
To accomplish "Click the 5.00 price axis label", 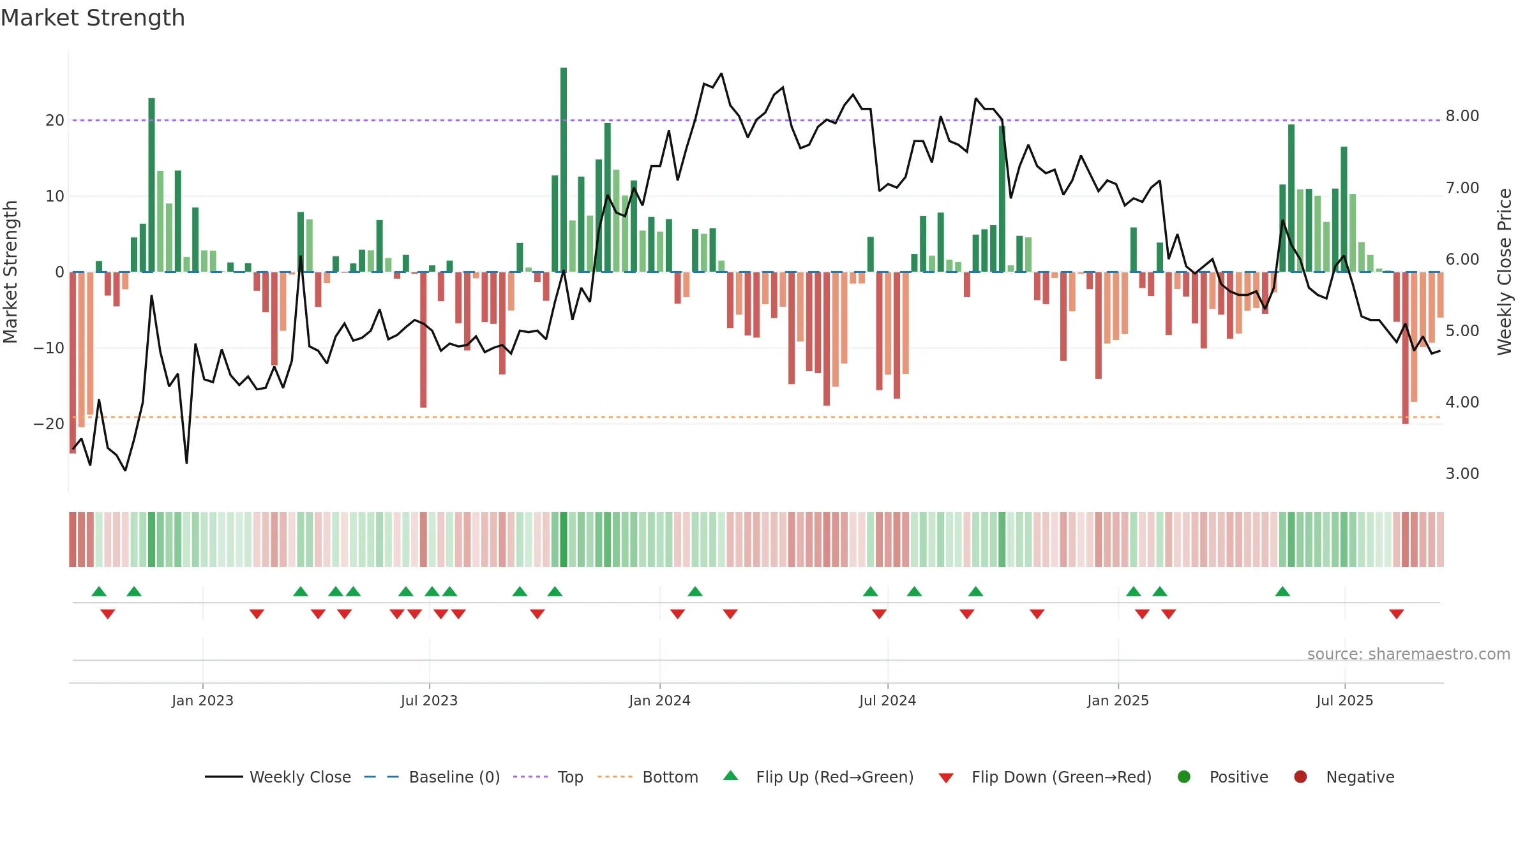I will (x=1462, y=331).
